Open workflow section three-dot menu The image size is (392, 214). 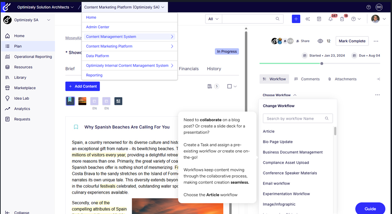pyautogui.click(x=377, y=95)
